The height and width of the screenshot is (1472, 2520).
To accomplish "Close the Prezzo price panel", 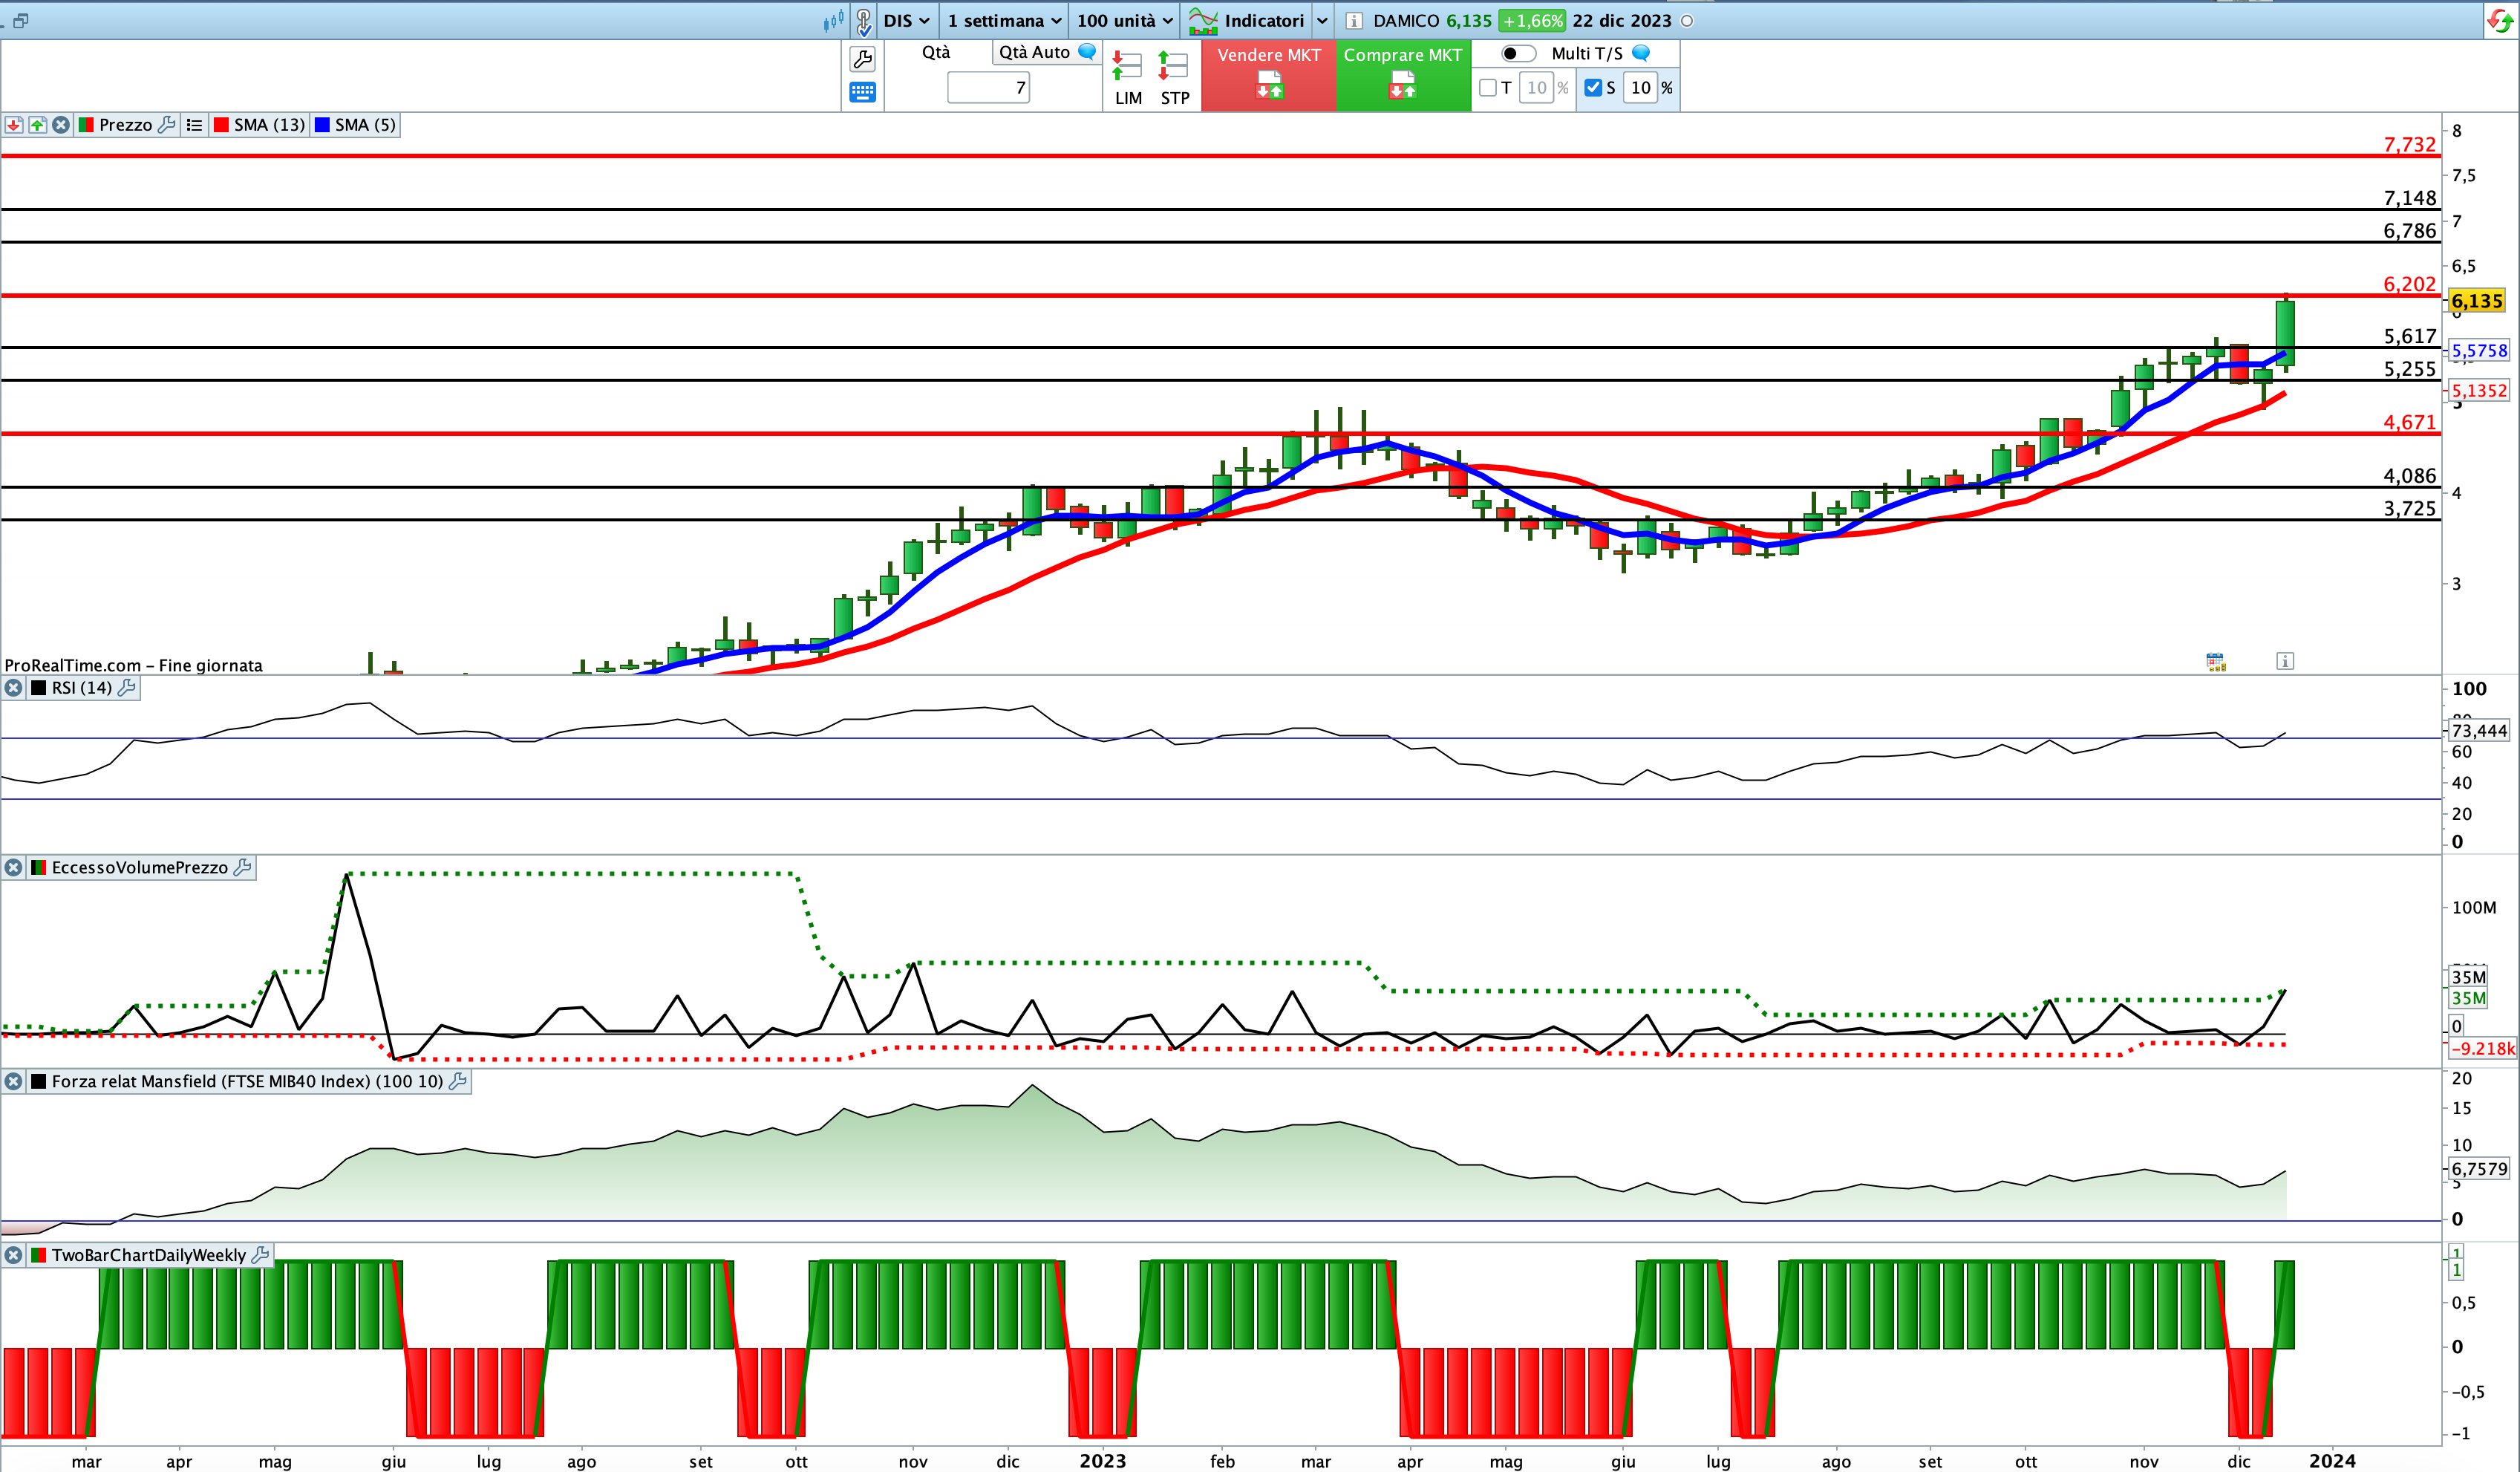I will pyautogui.click(x=62, y=125).
